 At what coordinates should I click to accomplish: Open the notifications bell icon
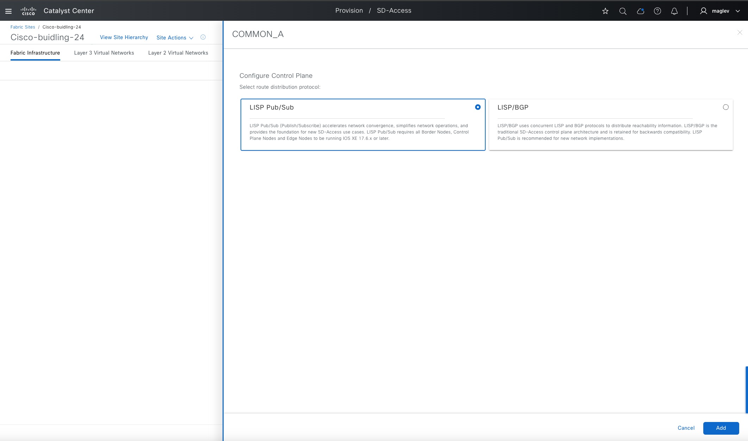[674, 11]
